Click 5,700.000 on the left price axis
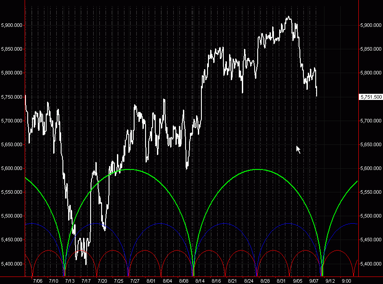This screenshot has width=383, height=284. point(11,121)
